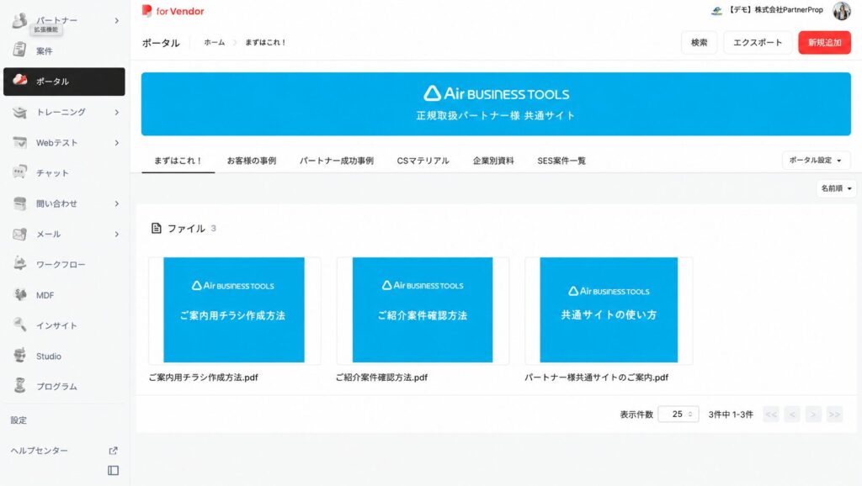The width and height of the screenshot is (862, 486).
Task: Open the チャット speech bubble icon
Action: click(x=20, y=172)
